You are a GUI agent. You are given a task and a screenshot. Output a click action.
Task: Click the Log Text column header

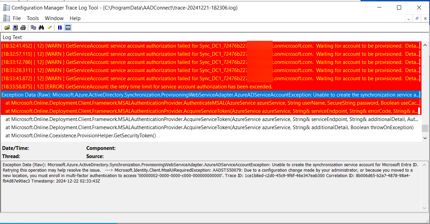pos(13,37)
